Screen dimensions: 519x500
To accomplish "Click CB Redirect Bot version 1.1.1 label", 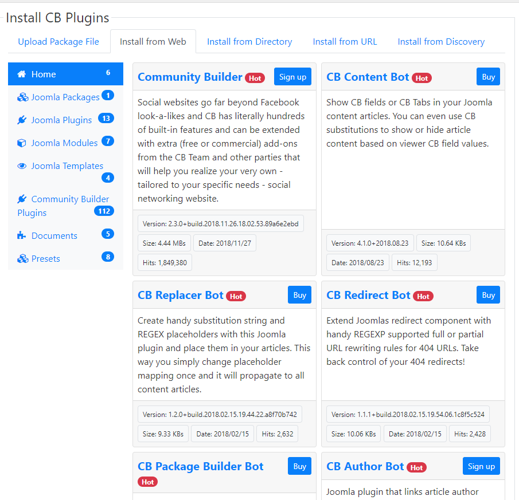I will [x=408, y=415].
